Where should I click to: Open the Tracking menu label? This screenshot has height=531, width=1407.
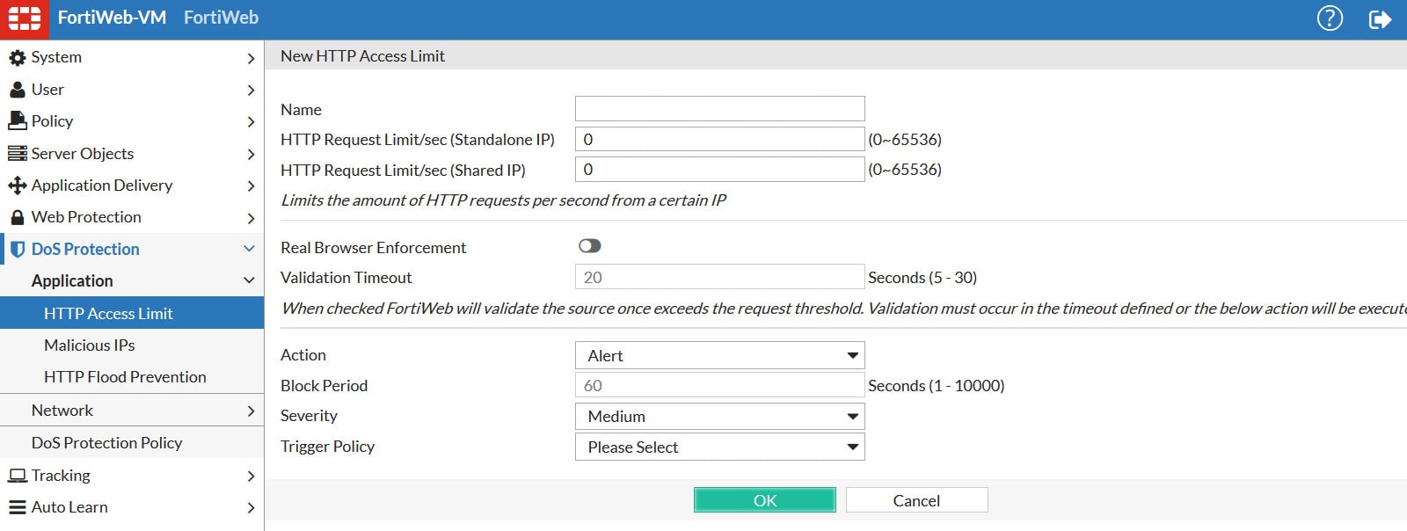pos(61,476)
